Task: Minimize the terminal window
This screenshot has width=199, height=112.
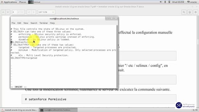Action: [x=107, y=19]
